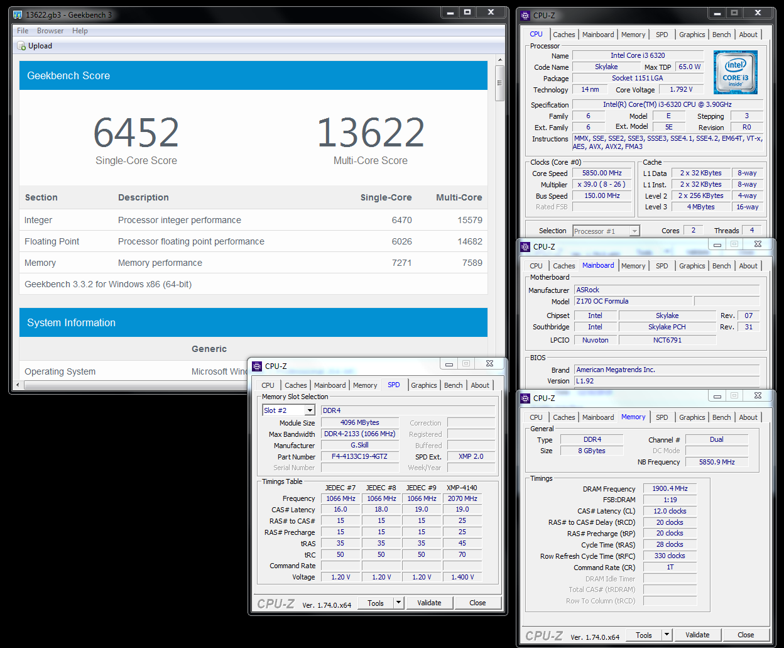The width and height of the screenshot is (784, 648).
Task: Switch to Graphics tab in the top CPU-Z window
Action: 692,35
